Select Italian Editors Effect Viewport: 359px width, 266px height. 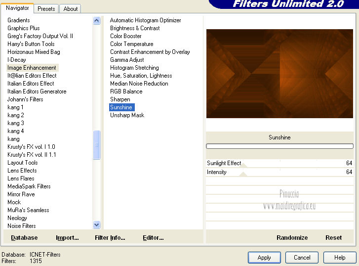point(31,84)
